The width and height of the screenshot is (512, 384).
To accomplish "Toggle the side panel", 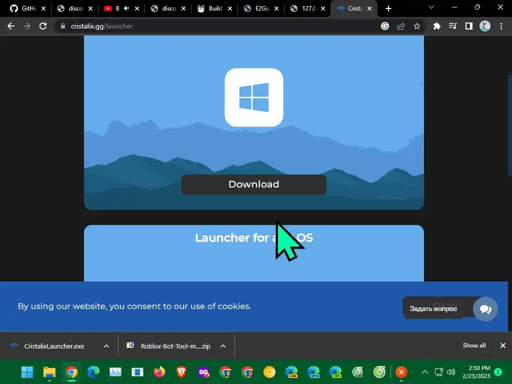I will pos(469,26).
